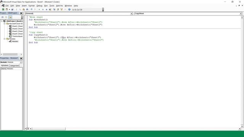Open the Project Explorer toolbar icon
Viewport: 244px width, 137px height.
click(54, 10)
